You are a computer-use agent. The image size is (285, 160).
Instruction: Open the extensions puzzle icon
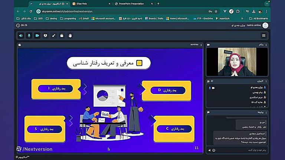pos(238,11)
